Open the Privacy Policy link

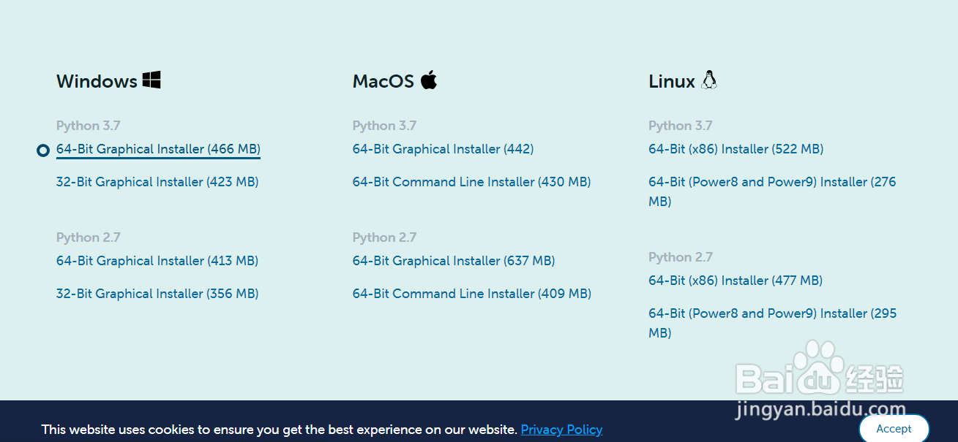pyautogui.click(x=561, y=430)
